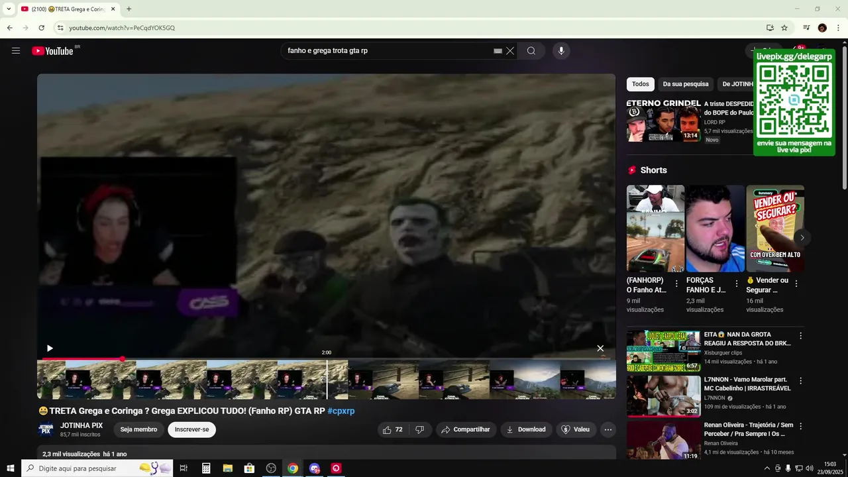Screen dimensions: 848x477
Task: Open options menu for (FANHORP) O Fanho short
Action: click(676, 284)
